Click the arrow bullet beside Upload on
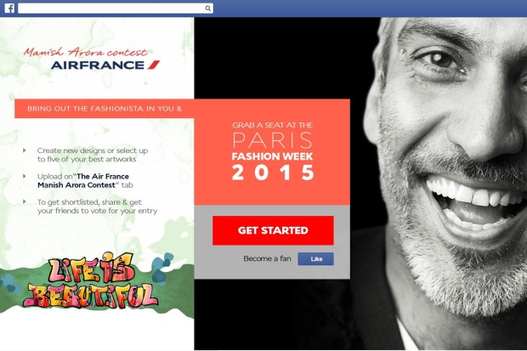Image resolution: width=527 pixels, height=351 pixels. (x=24, y=176)
